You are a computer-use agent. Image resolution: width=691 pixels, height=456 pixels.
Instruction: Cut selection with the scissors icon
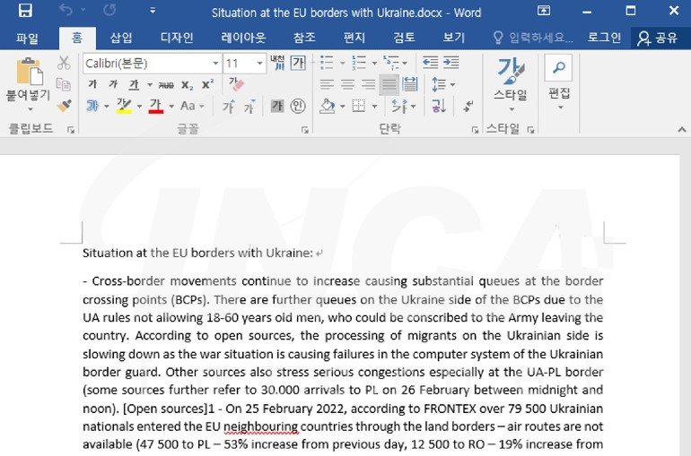coord(64,63)
